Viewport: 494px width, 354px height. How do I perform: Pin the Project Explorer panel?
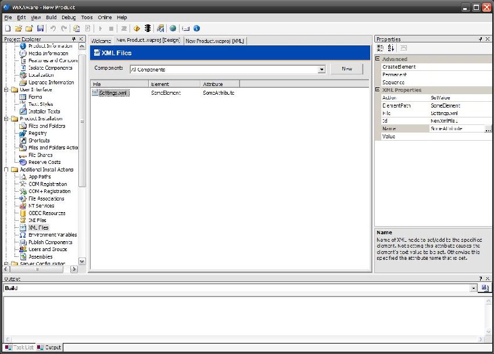point(73,39)
